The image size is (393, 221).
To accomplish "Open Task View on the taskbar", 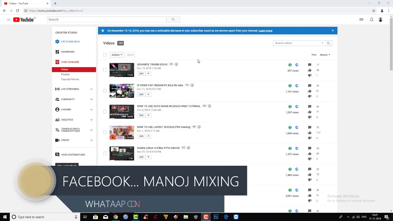I will click(85, 217).
